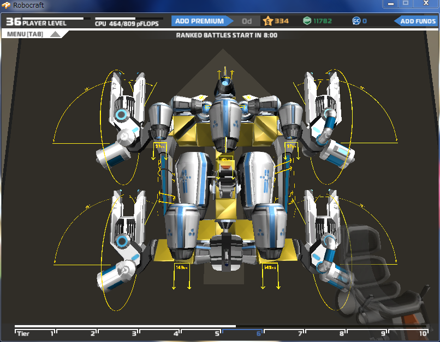Click the CPU 464/809 pFLOPS readout
The height and width of the screenshot is (342, 440).
[127, 24]
